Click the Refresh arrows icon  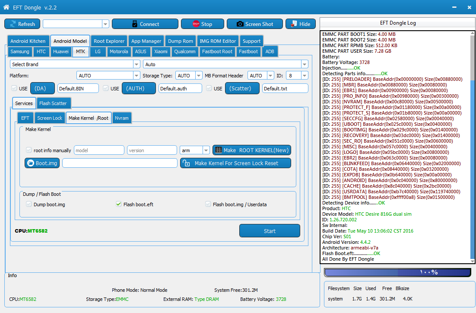pos(13,24)
